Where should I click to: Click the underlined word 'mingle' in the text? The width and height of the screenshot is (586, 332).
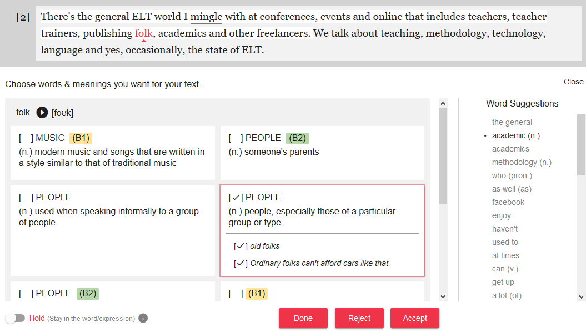tap(206, 17)
